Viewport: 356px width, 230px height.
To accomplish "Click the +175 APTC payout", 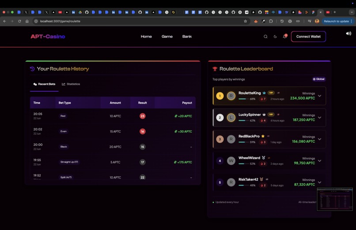I will click(x=183, y=162).
